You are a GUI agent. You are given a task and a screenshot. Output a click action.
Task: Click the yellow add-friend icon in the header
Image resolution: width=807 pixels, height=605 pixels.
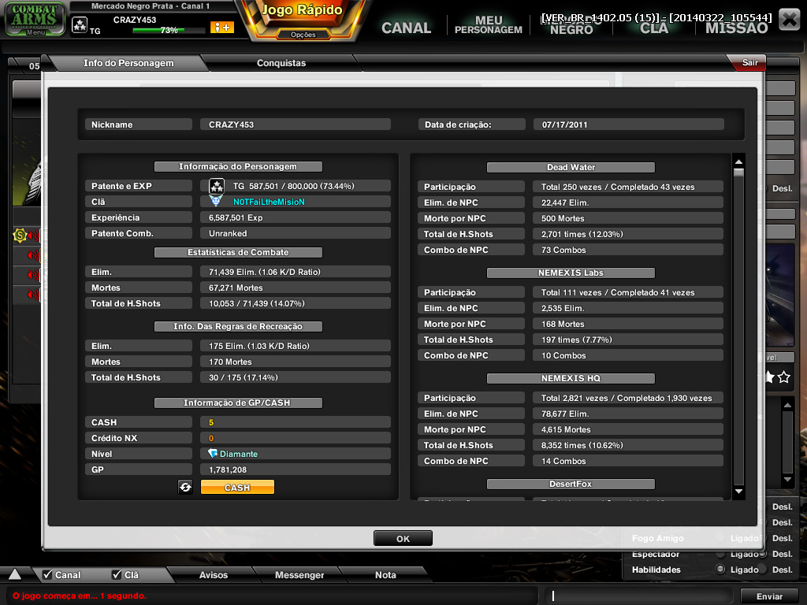coord(221,28)
